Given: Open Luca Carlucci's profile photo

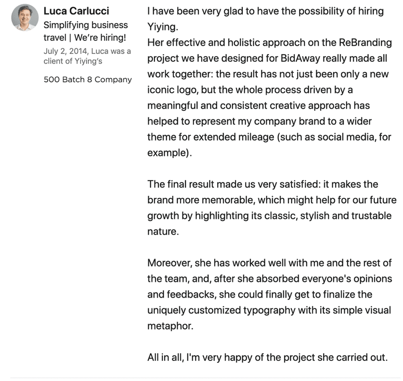Looking at the screenshot, I should click(x=25, y=17).
